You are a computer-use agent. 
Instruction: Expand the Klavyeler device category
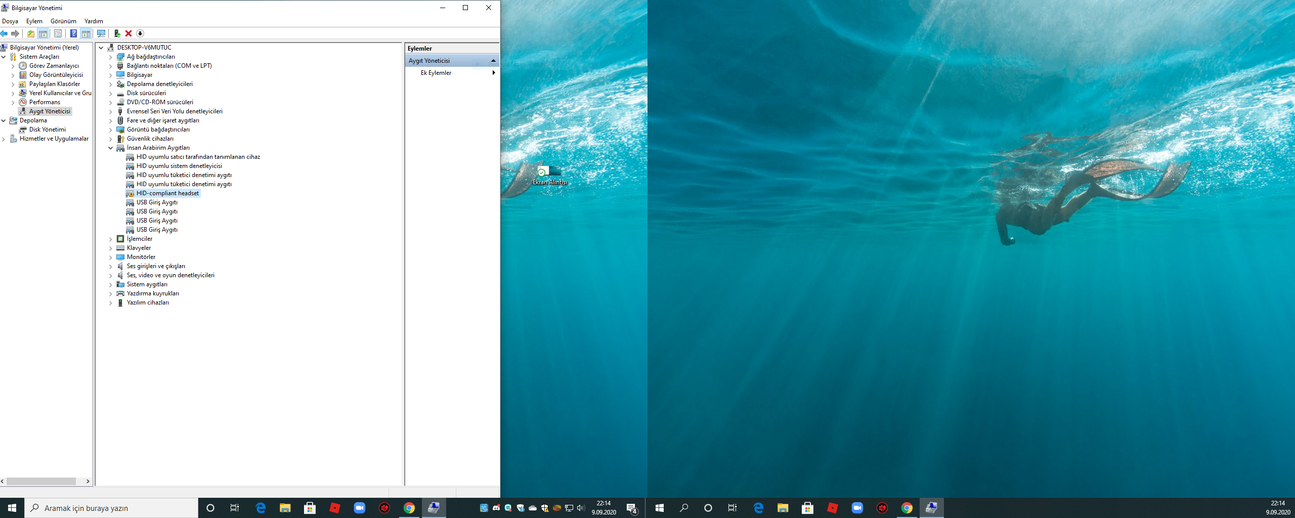coord(111,248)
